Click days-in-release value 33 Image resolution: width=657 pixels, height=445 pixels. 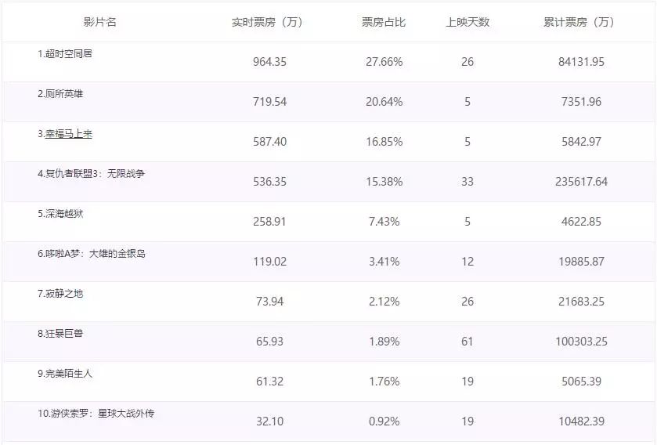[467, 182]
